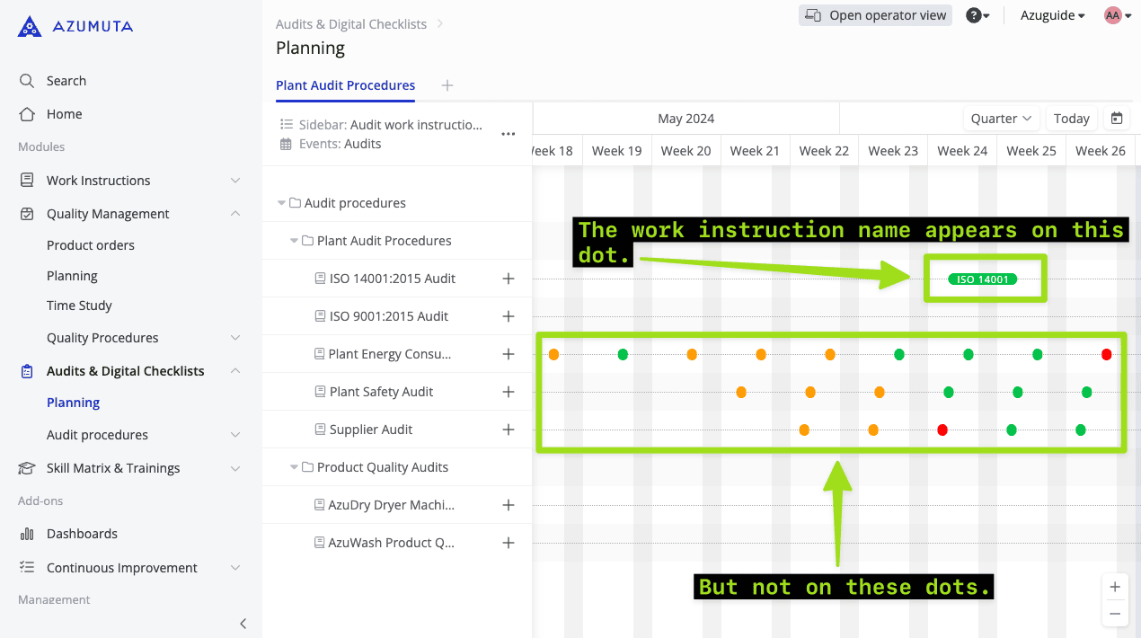Collapse the Product Quality Audits folder
This screenshot has width=1141, height=638.
[294, 467]
